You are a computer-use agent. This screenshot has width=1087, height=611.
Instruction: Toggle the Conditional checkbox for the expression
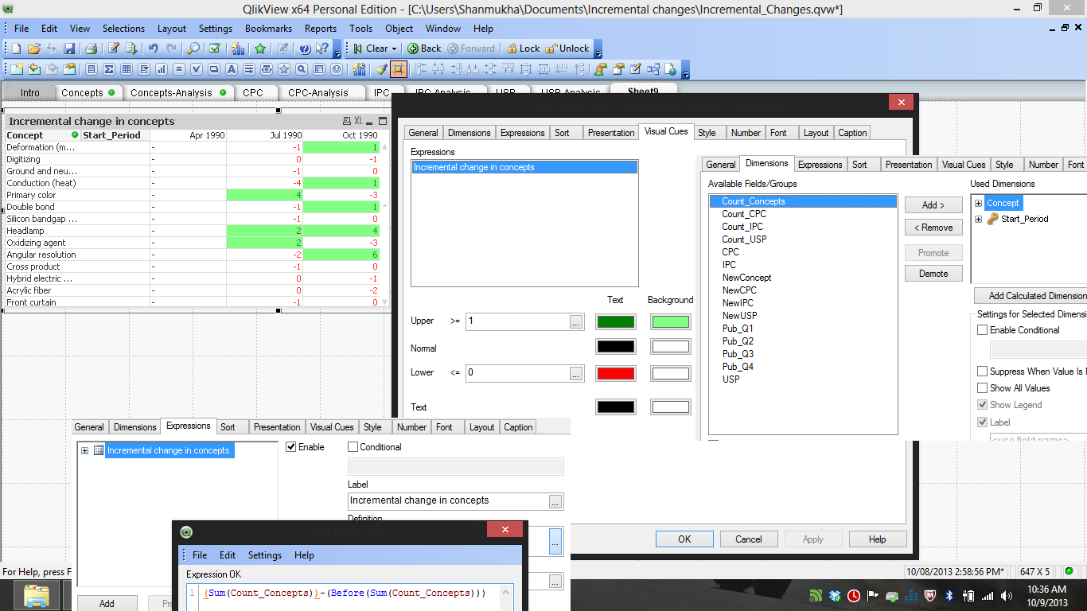[x=353, y=447]
